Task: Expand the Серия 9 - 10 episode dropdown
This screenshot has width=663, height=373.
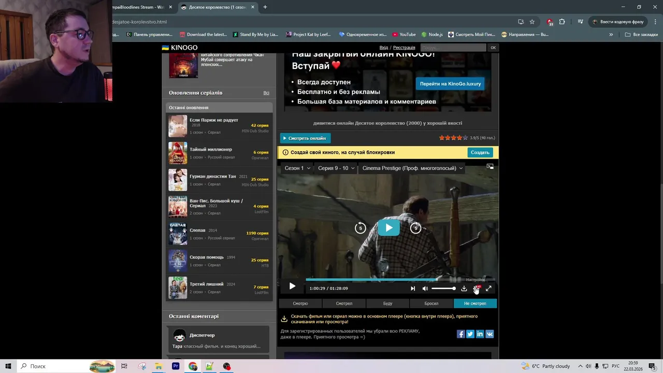Action: pos(336,168)
